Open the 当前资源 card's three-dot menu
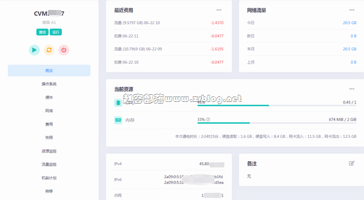The height and width of the screenshot is (200, 364). pyautogui.click(x=351, y=89)
